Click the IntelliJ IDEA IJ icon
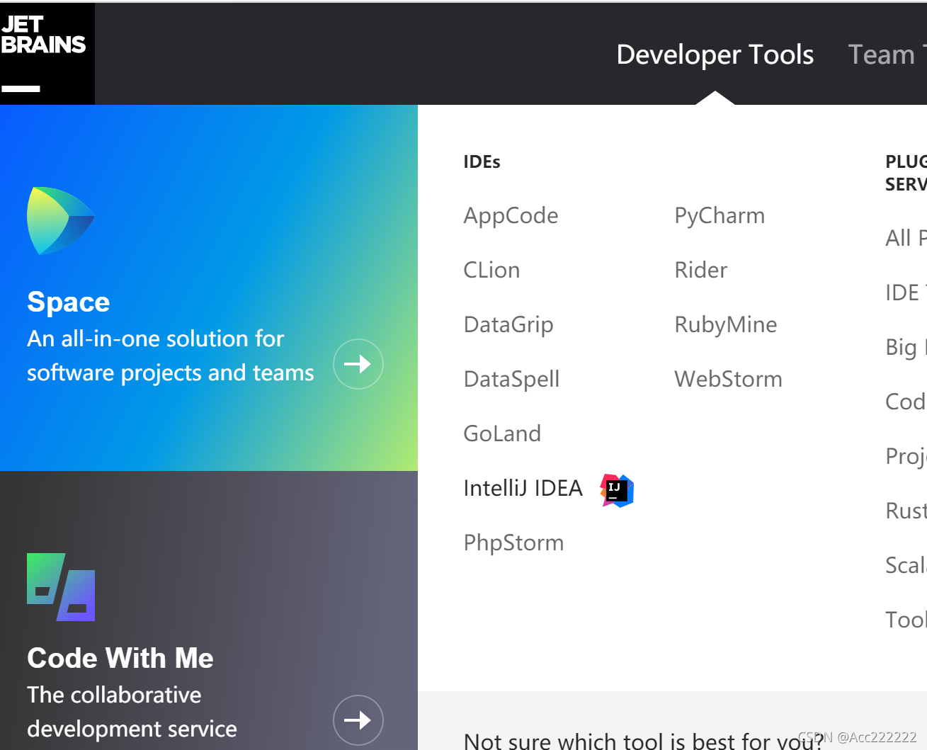 click(x=617, y=490)
